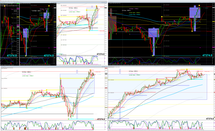Screen dimensions: 215x131
Task: Click cyan 47374.0 price label in narrow top-left chart
Action: tap(12, 56)
